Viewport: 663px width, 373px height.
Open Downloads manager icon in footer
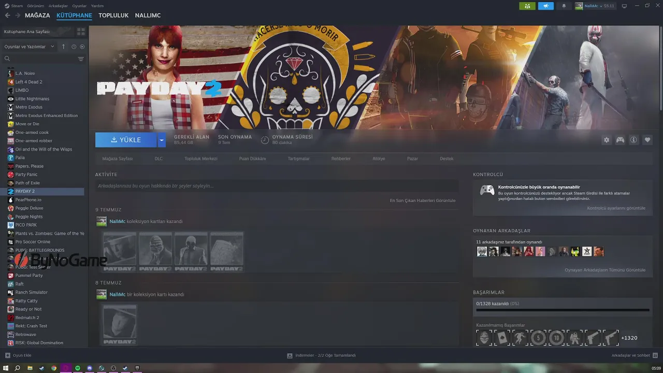[x=290, y=355]
